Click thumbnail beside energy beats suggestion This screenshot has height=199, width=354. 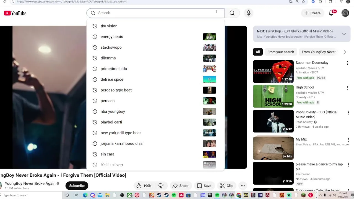point(209,37)
